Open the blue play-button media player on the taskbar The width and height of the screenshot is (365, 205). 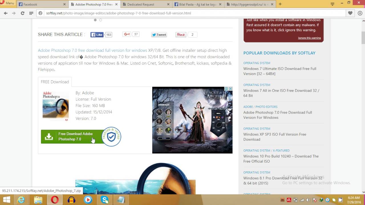(88, 200)
